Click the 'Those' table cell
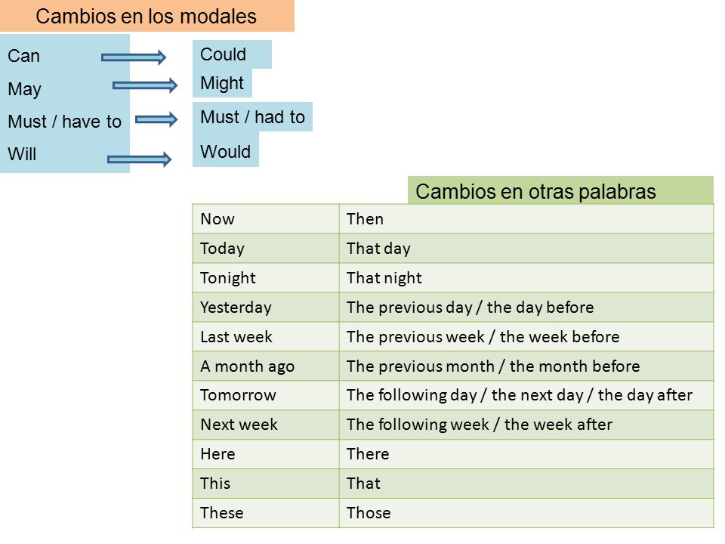This screenshot has width=725, height=544. [526, 513]
